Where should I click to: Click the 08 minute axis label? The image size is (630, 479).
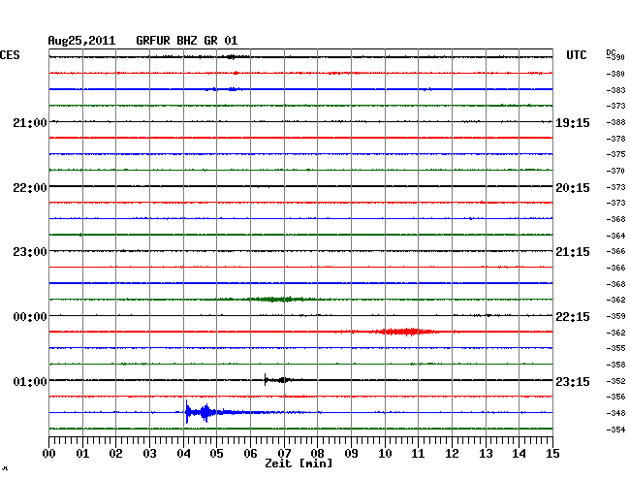(x=317, y=454)
